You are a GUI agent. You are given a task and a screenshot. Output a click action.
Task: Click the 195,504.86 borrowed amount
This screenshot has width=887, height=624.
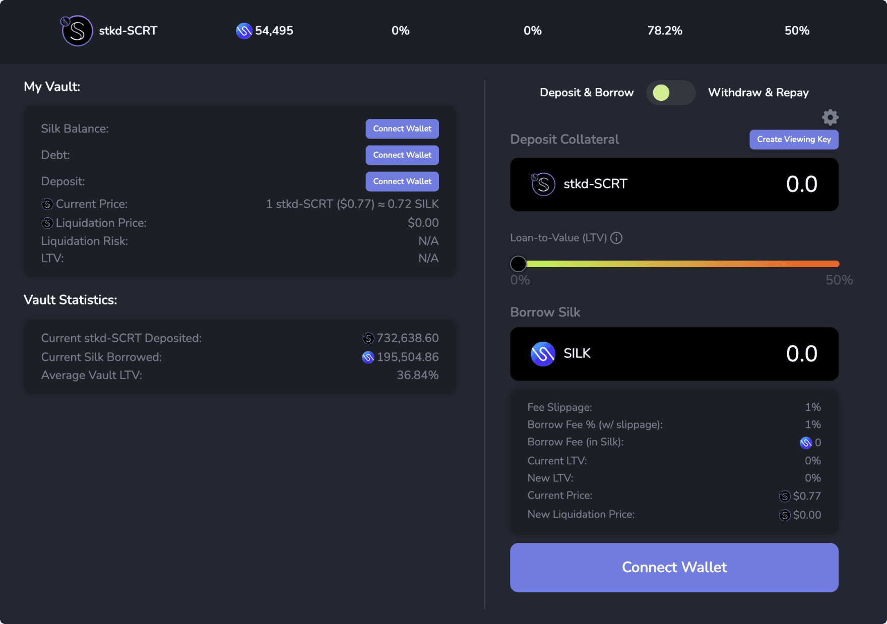pos(408,357)
